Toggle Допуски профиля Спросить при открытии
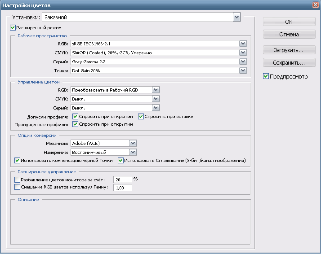The width and height of the screenshot is (321, 254). tap(75, 117)
